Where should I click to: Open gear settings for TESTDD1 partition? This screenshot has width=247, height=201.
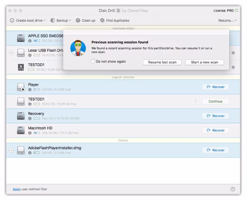coord(233,67)
